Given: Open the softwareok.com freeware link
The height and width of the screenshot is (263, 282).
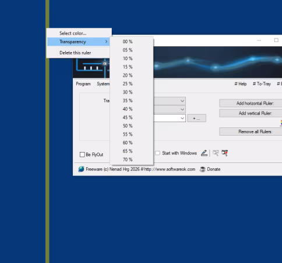Looking at the screenshot, I should pos(140,169).
